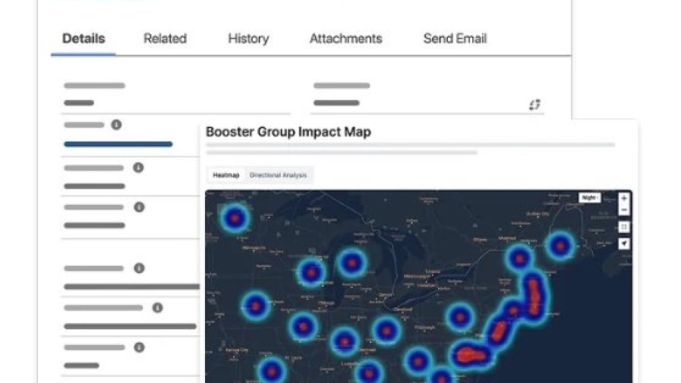This screenshot has height=383, width=681.
Task: Switch to Directional Analysis view
Action: click(x=278, y=176)
